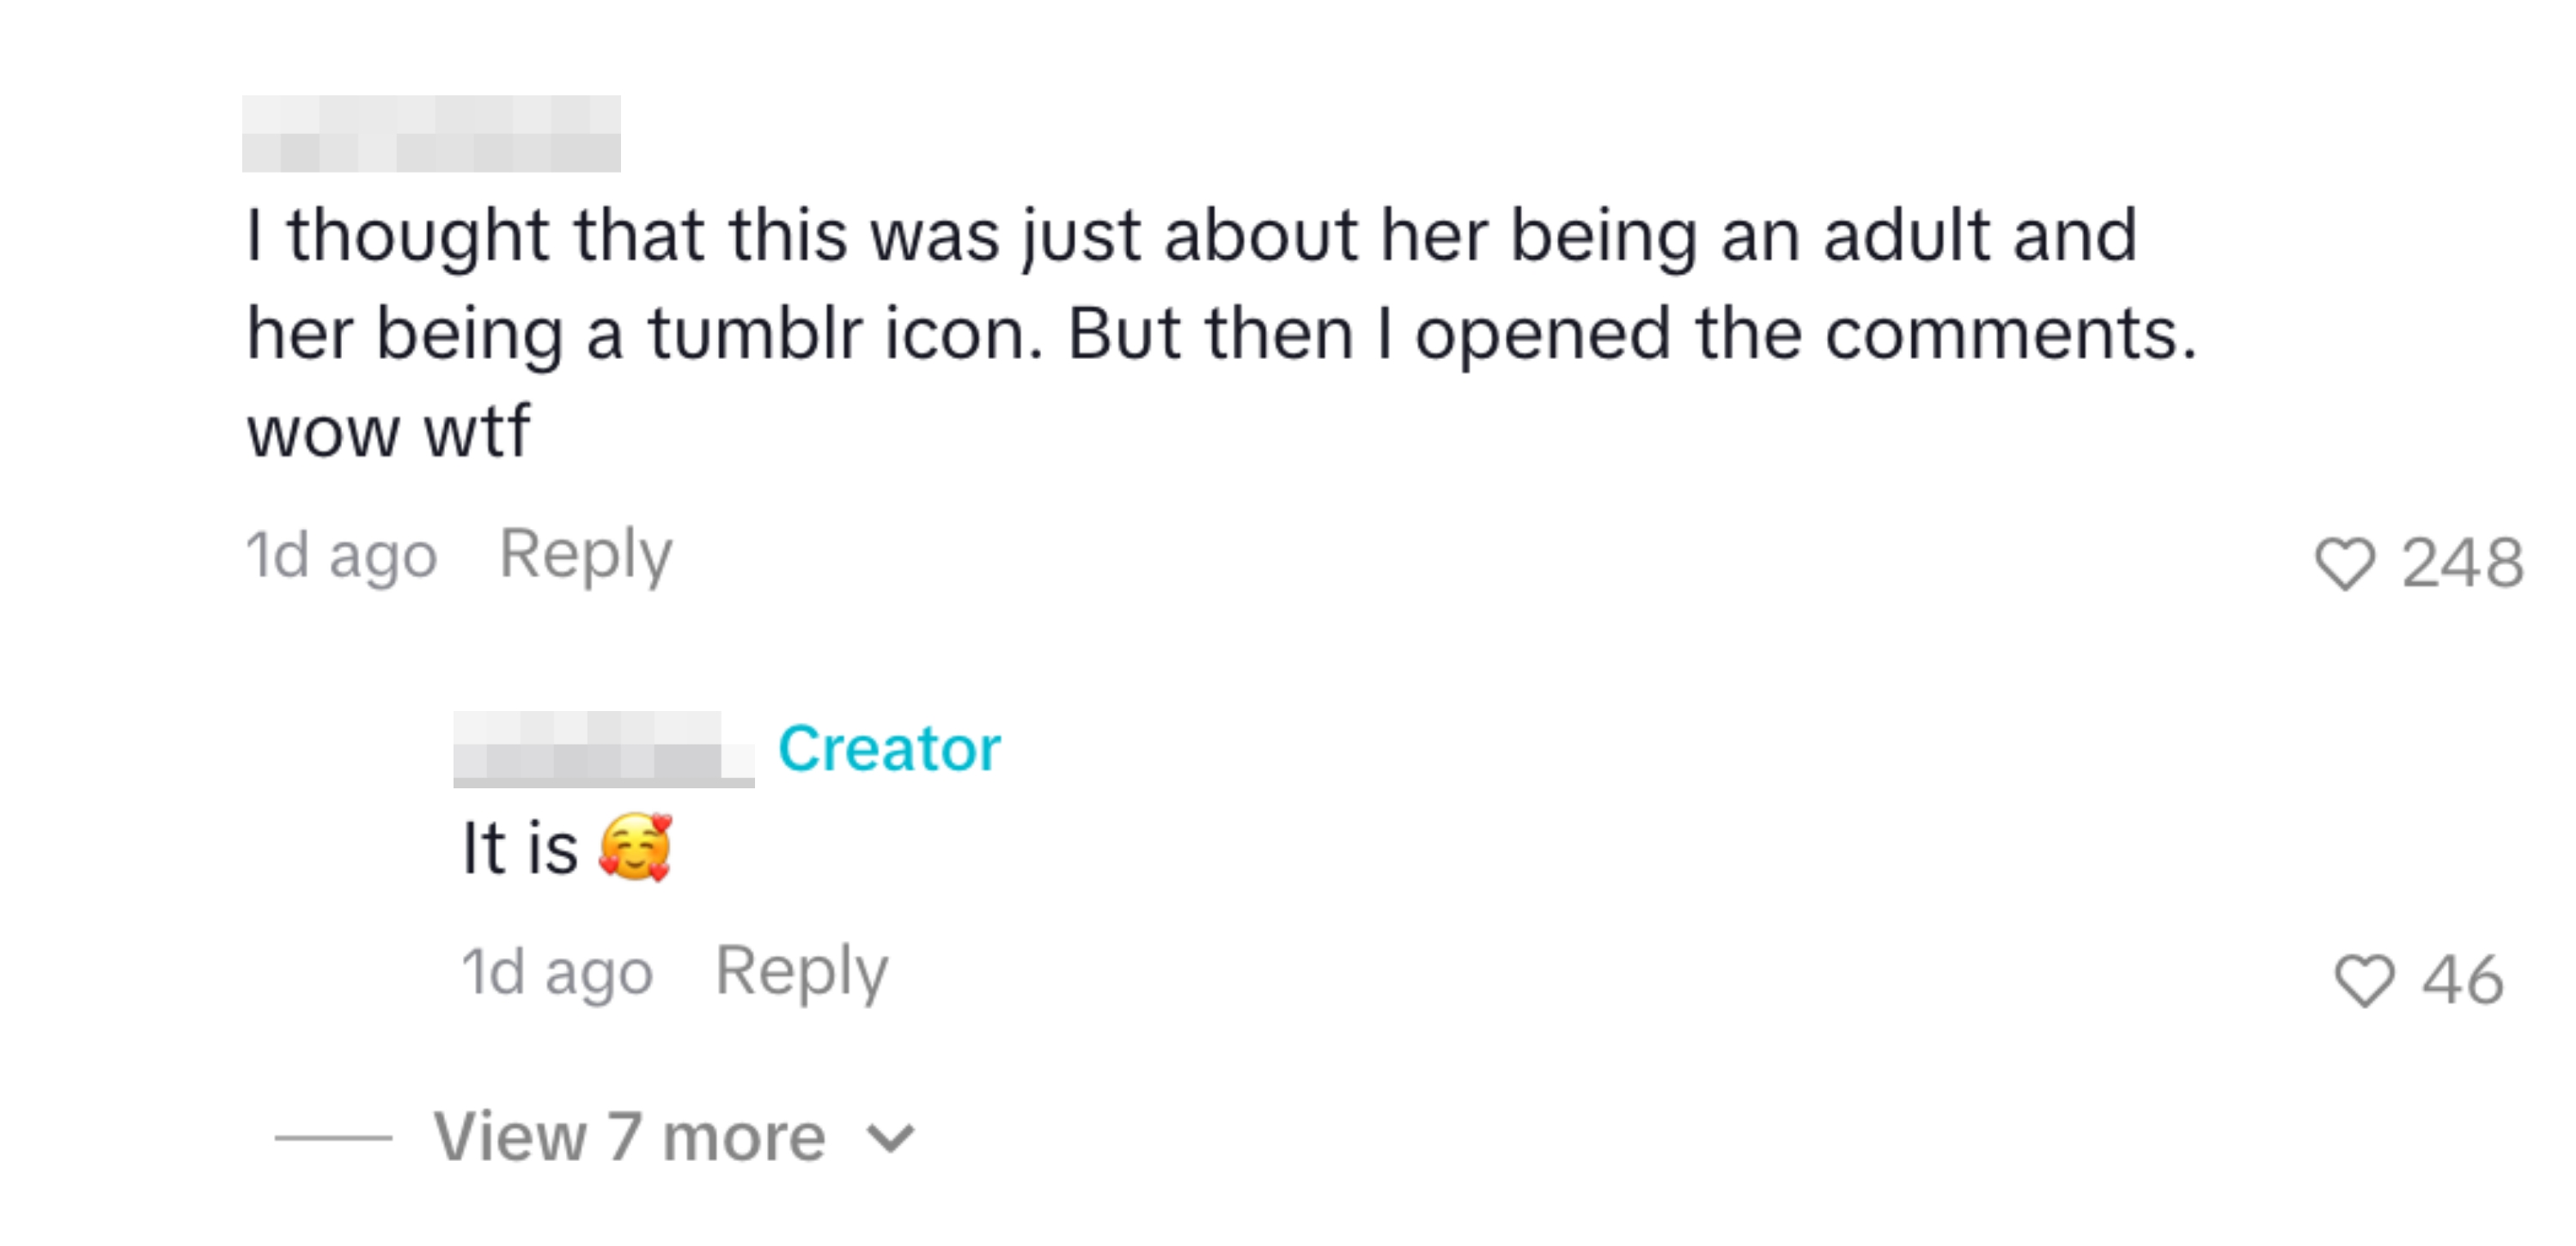Click the "It is" reply text
The width and height of the screenshot is (2576, 1246).
point(520,848)
